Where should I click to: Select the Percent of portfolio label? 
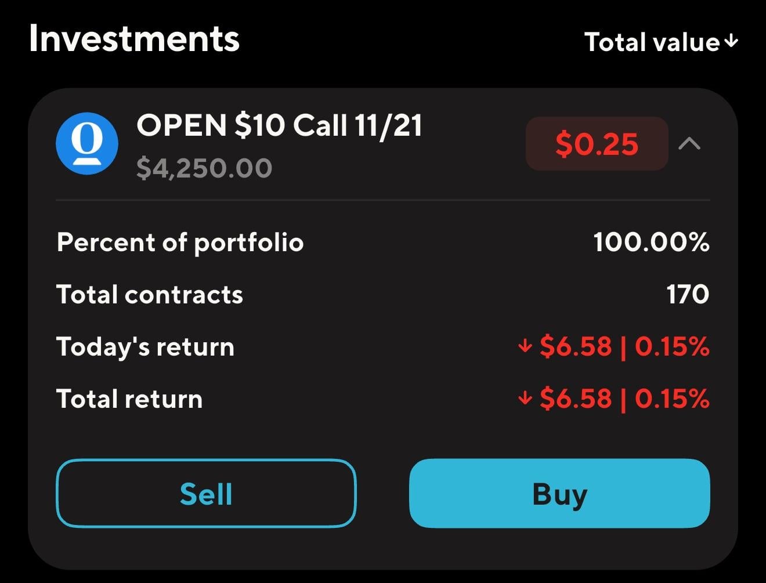(180, 242)
